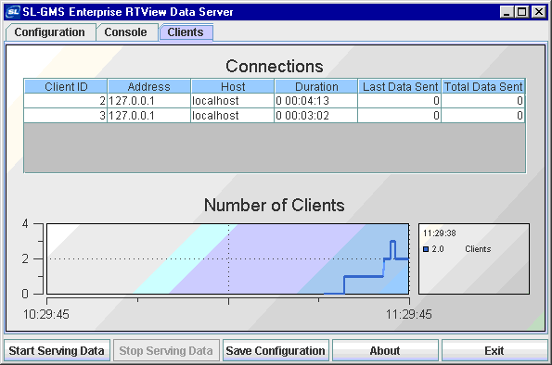
Task: Click the blue Clients legend square
Action: pos(426,249)
